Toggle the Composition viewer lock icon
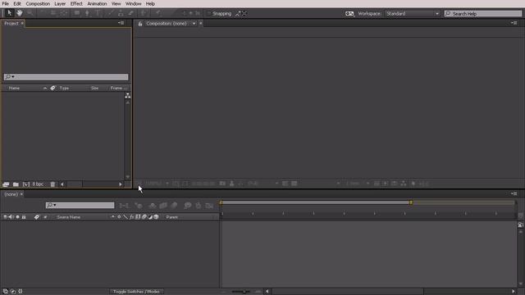 click(x=140, y=24)
